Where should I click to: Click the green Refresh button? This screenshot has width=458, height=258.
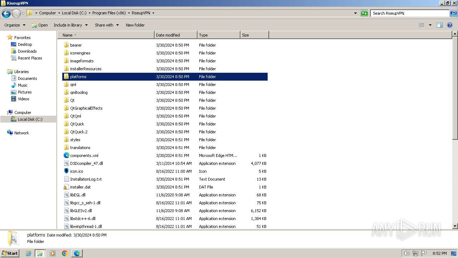point(364,13)
